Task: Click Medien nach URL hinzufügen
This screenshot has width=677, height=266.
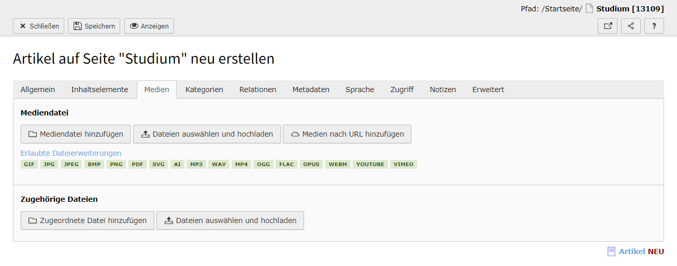Action: point(347,134)
